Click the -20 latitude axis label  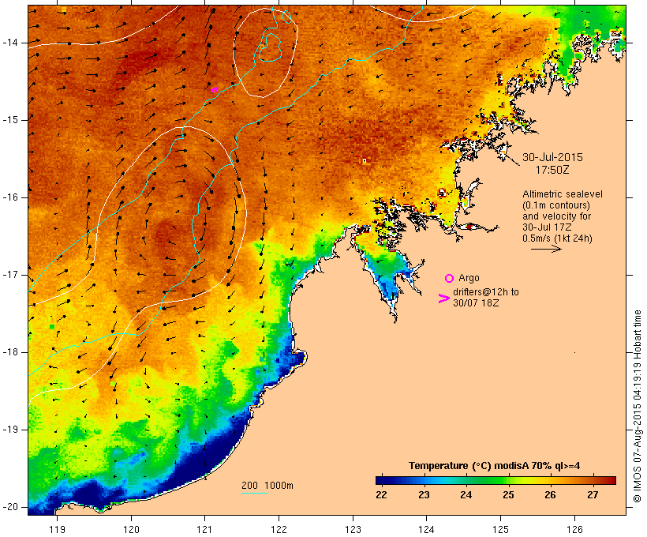pyautogui.click(x=10, y=507)
